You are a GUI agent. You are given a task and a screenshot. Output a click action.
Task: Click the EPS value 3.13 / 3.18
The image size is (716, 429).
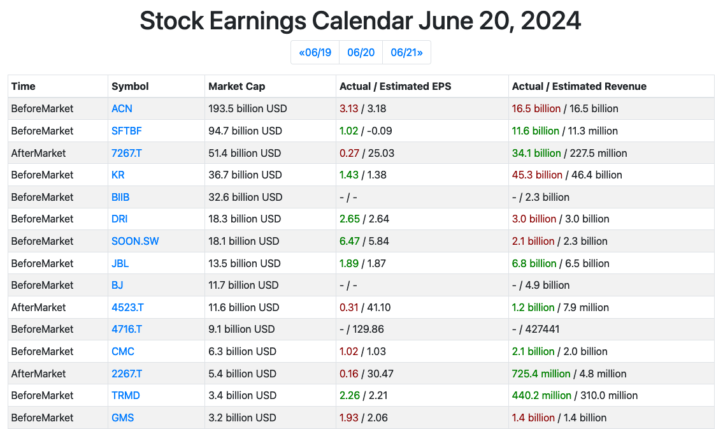tap(362, 109)
